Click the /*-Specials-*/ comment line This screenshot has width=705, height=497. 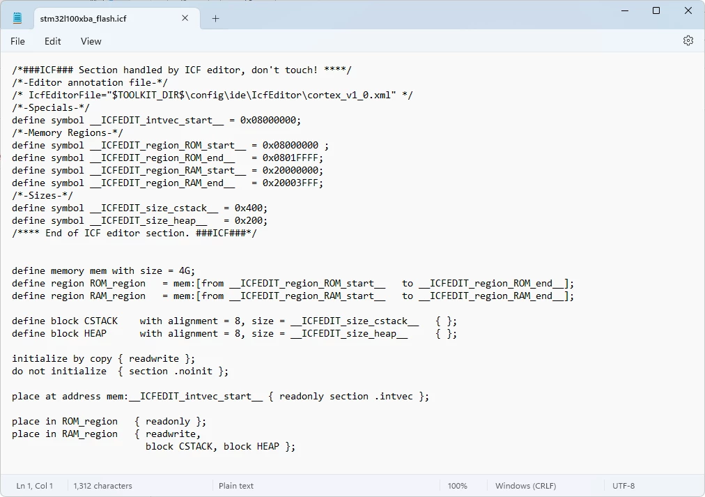51,108
